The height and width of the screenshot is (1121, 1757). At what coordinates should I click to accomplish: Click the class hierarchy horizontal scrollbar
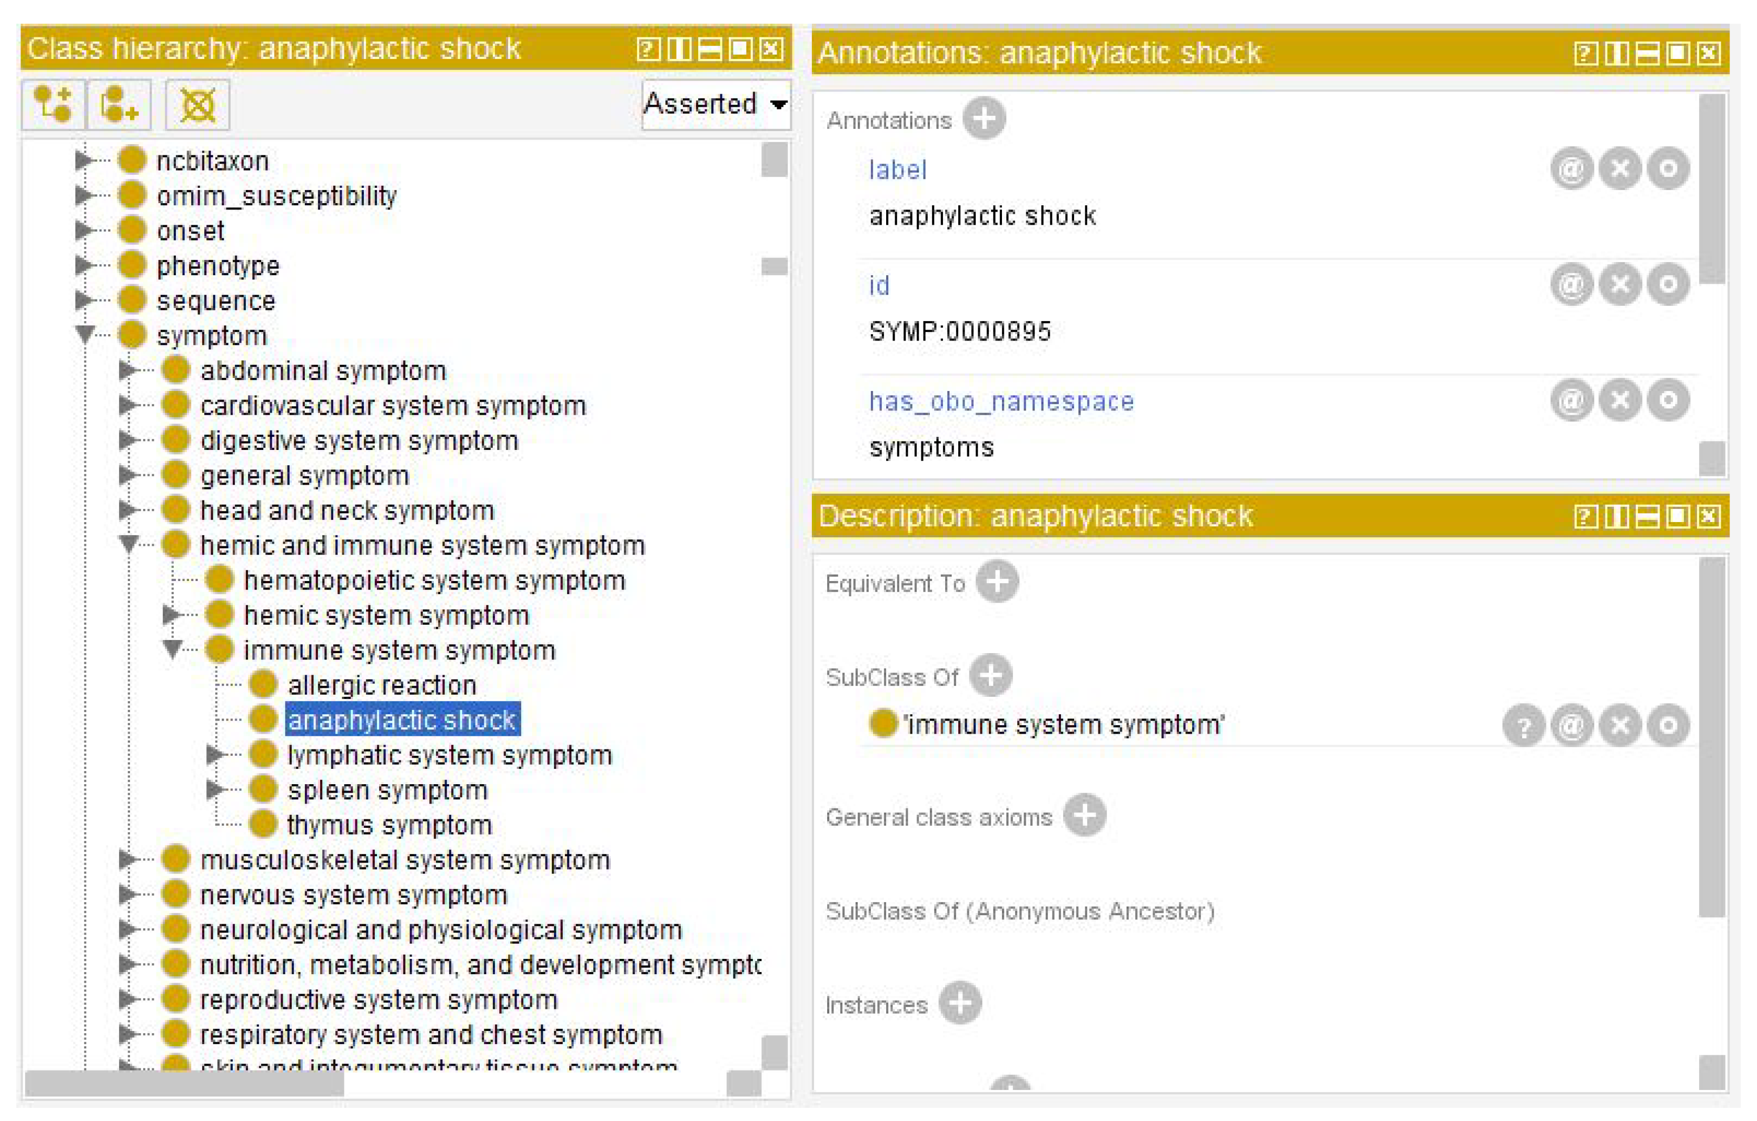(x=184, y=1083)
